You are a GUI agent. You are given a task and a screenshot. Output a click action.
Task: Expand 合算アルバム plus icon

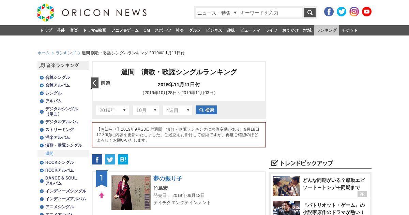[42, 85]
